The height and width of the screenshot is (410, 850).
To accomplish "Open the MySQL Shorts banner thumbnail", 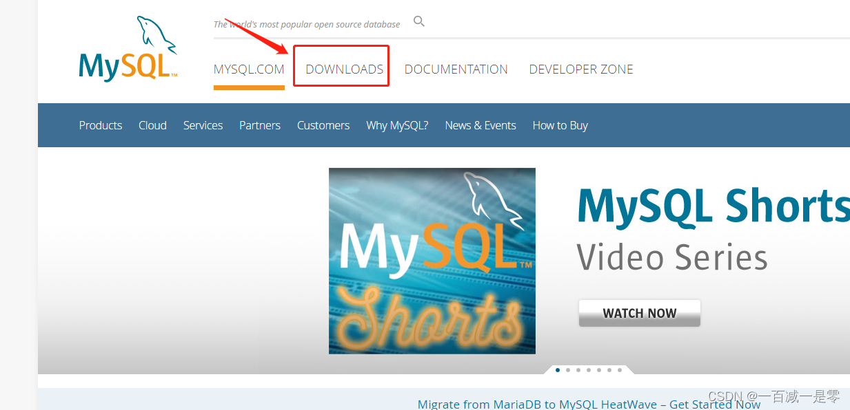I will tap(432, 261).
